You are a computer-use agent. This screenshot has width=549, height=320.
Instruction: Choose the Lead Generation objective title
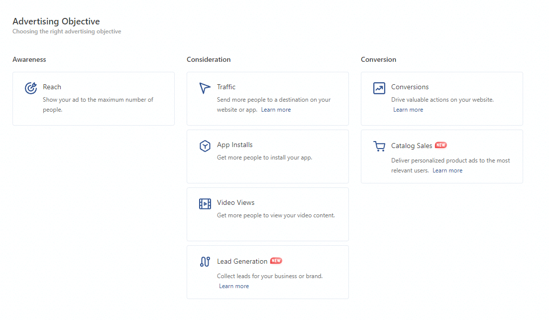click(242, 261)
